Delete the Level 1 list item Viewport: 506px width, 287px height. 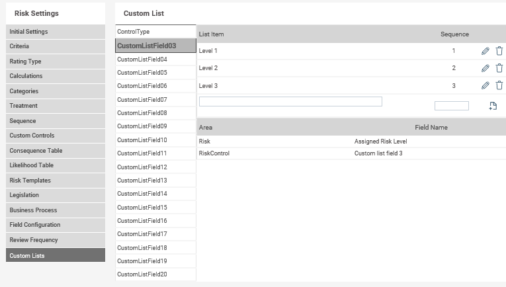[x=499, y=51]
